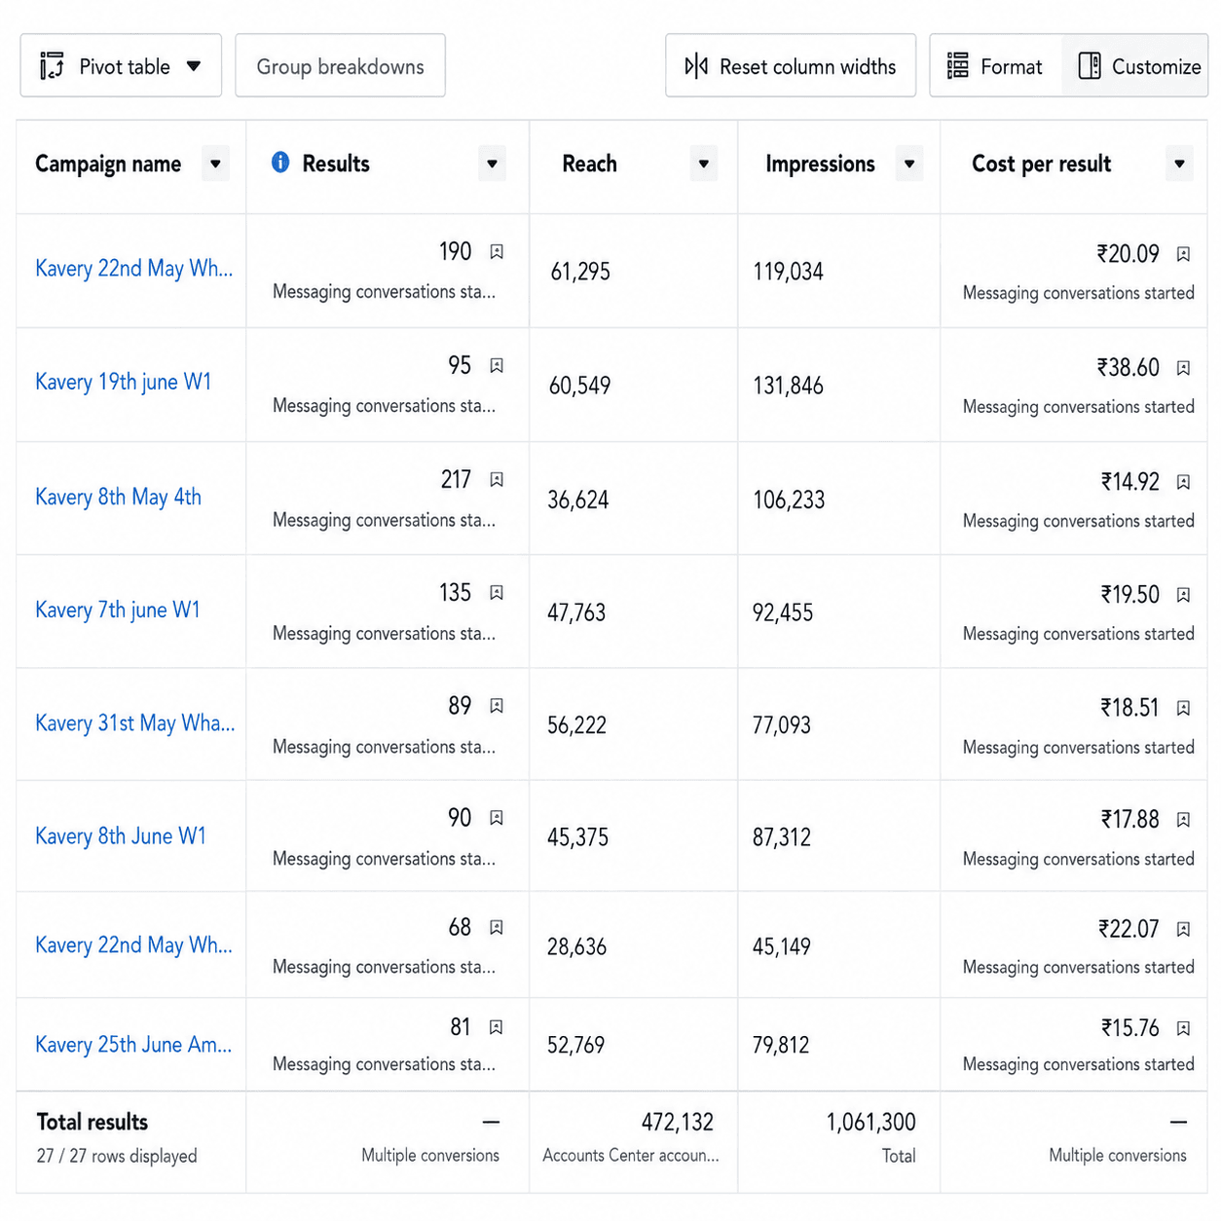Open campaign Kavery 25th June Am...
1221x1221 pixels.
(133, 1044)
